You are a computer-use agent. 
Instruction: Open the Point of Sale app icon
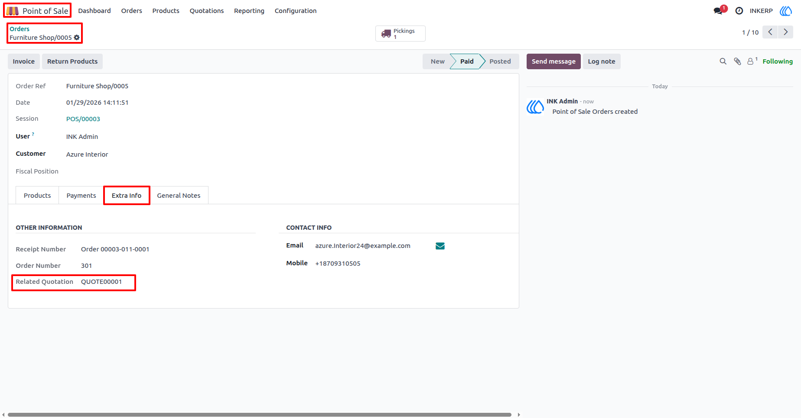13,11
